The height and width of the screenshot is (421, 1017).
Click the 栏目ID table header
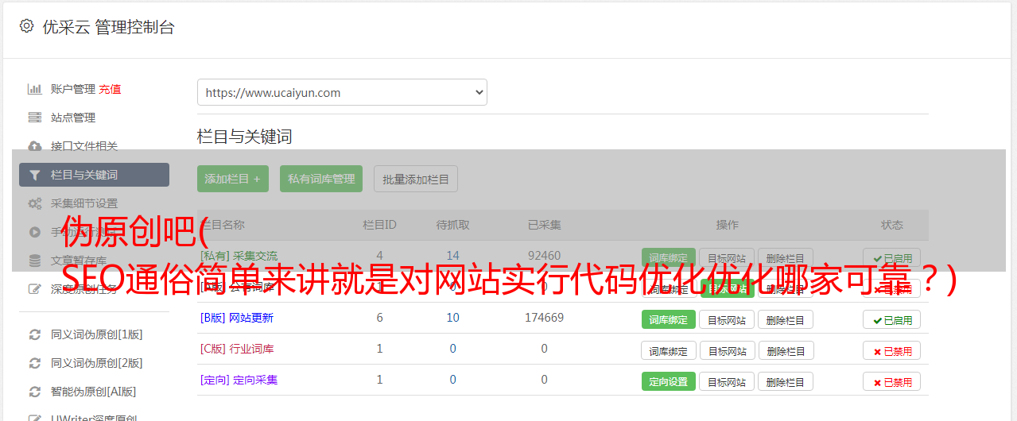pos(379,225)
